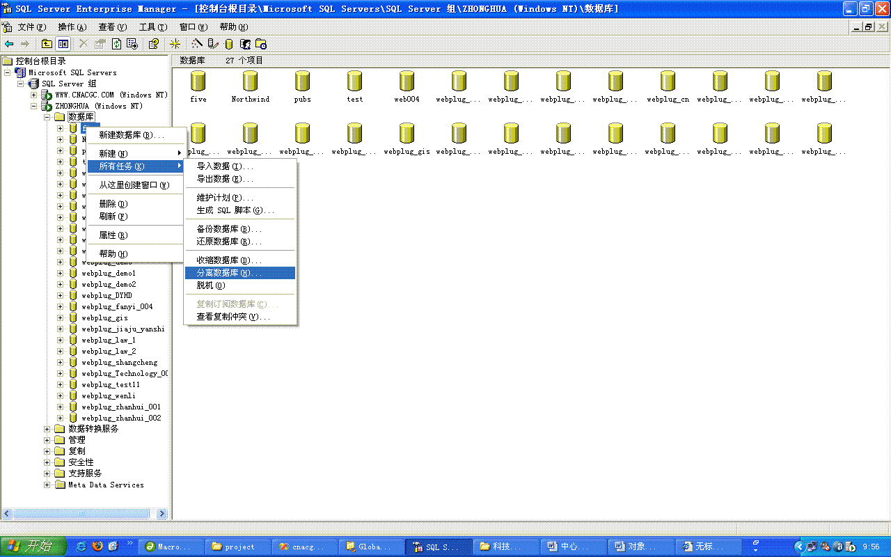Choose 收缩数据库(D)... in the submenu
Screen dimensions: 891x557
coord(240,260)
